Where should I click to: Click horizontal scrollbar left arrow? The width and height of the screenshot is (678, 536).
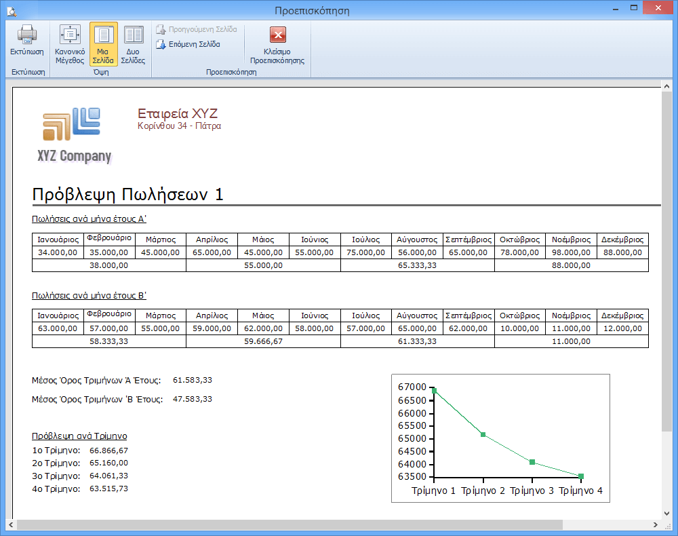12,525
